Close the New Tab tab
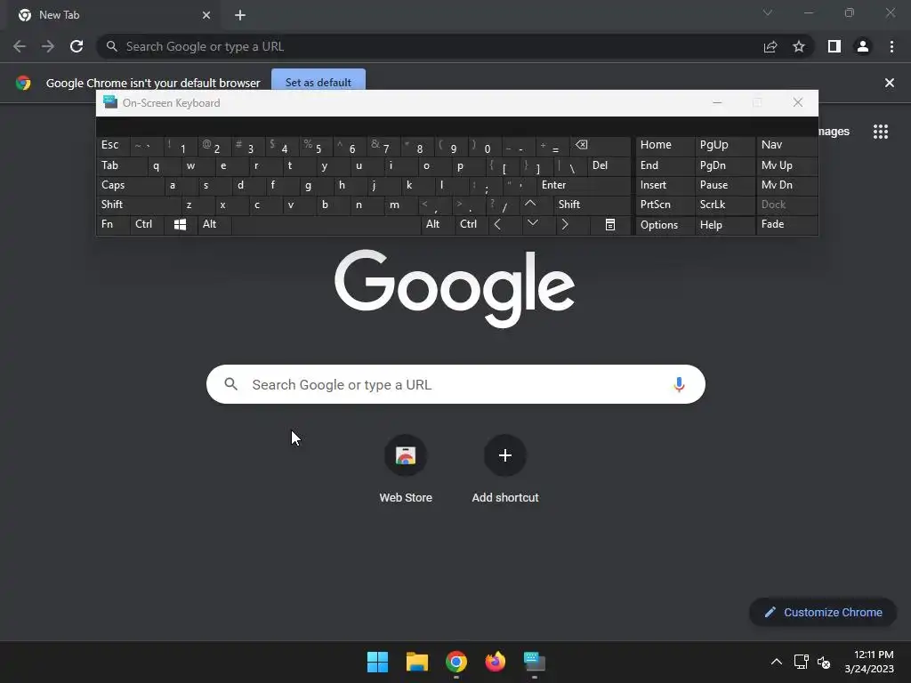911x683 pixels. [x=206, y=15]
